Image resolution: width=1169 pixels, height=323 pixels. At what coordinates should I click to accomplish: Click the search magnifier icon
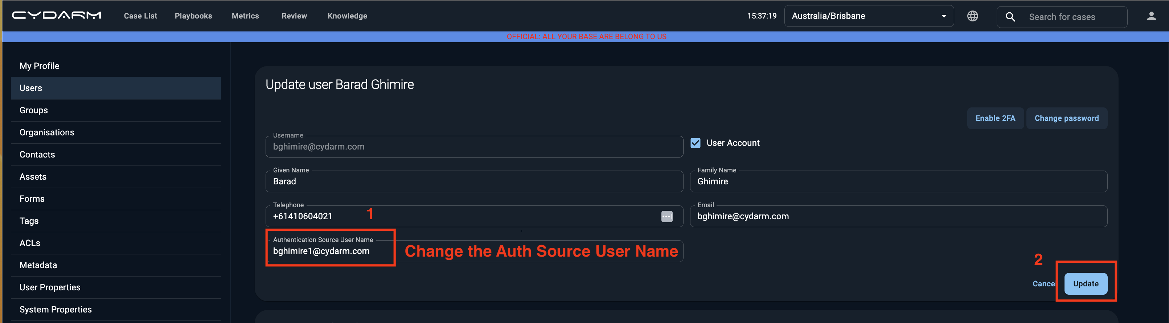click(x=1010, y=17)
